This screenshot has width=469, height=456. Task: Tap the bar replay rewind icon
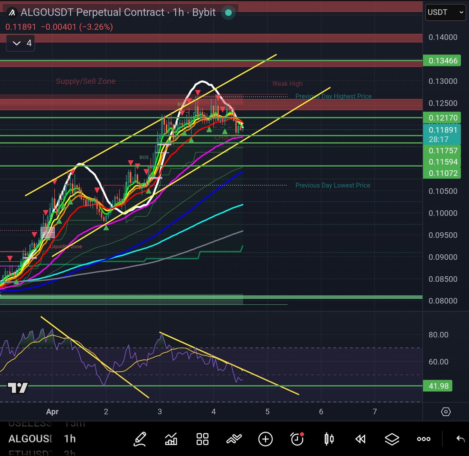click(x=360, y=439)
